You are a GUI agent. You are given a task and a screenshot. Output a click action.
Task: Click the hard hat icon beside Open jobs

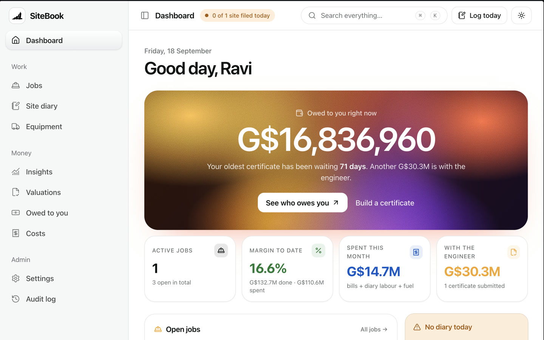pyautogui.click(x=158, y=329)
